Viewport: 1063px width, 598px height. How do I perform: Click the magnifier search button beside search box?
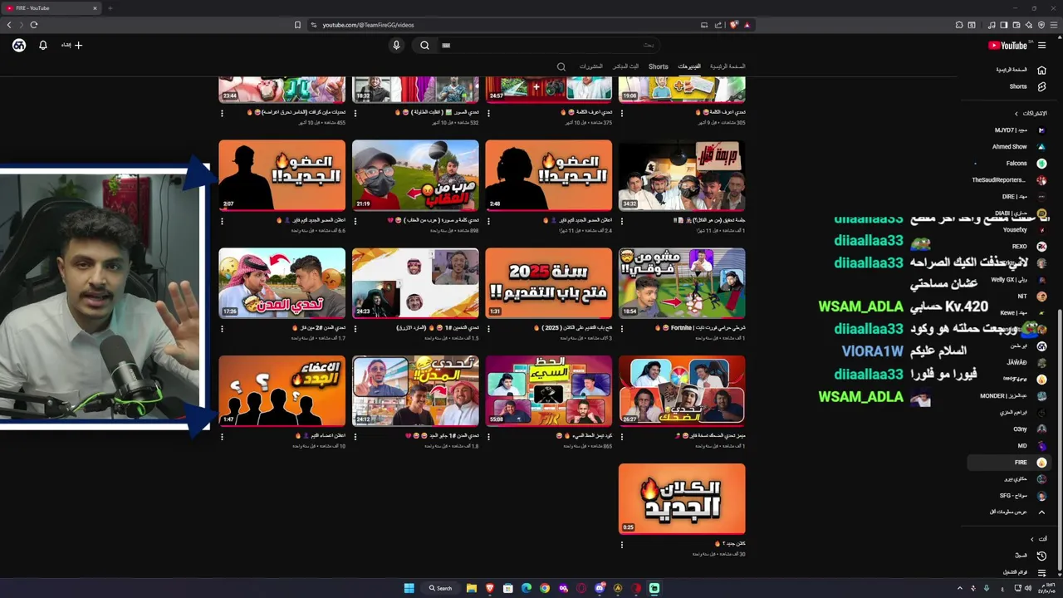tap(424, 46)
